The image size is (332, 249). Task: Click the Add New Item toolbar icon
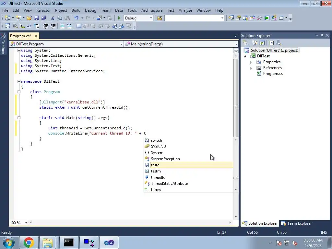coord(18,18)
